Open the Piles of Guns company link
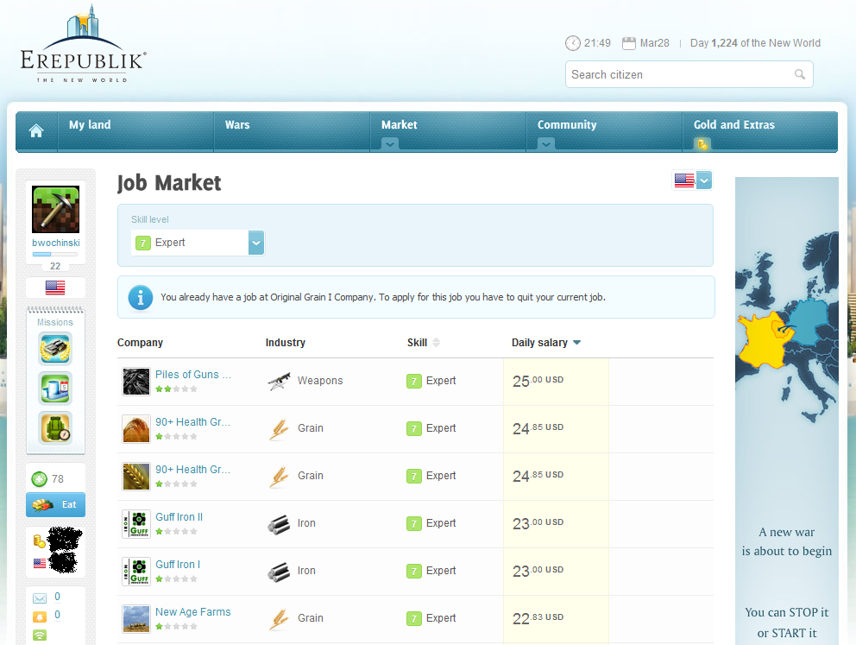This screenshot has width=856, height=645. 193,375
